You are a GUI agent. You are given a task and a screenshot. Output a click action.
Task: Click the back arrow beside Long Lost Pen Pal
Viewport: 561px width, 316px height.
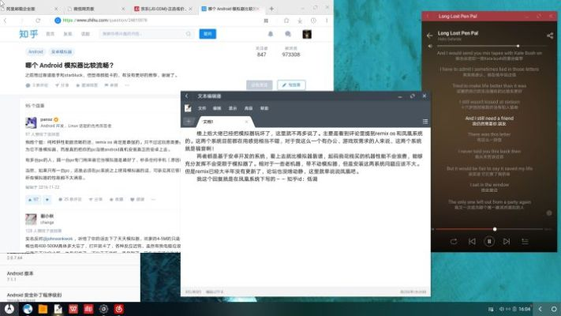[x=430, y=34]
